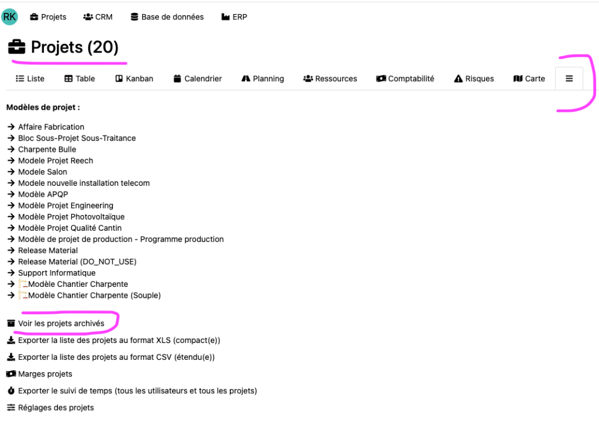This screenshot has height=430, width=599.
Task: Click the RK user avatar icon
Action: click(x=9, y=17)
